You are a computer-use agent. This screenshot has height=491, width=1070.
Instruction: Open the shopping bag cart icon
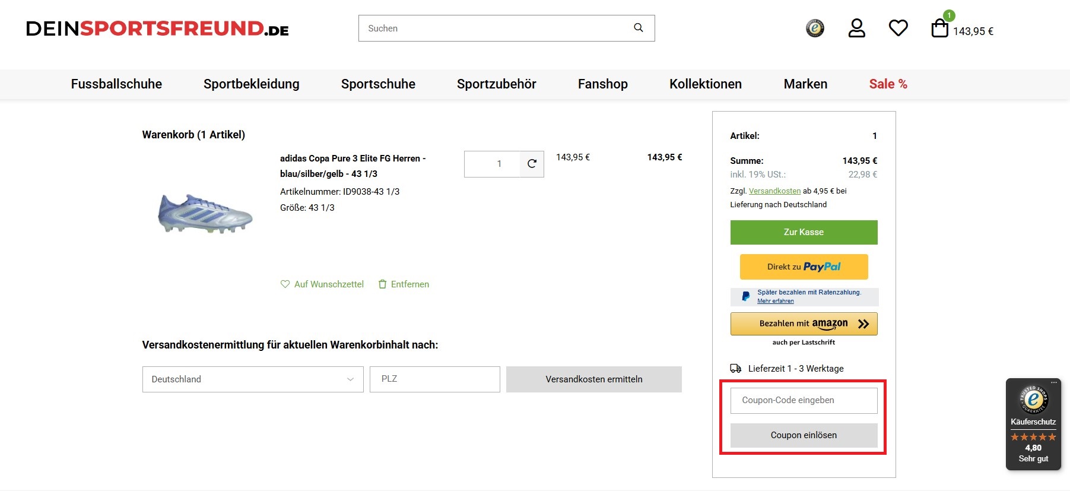[x=939, y=28]
